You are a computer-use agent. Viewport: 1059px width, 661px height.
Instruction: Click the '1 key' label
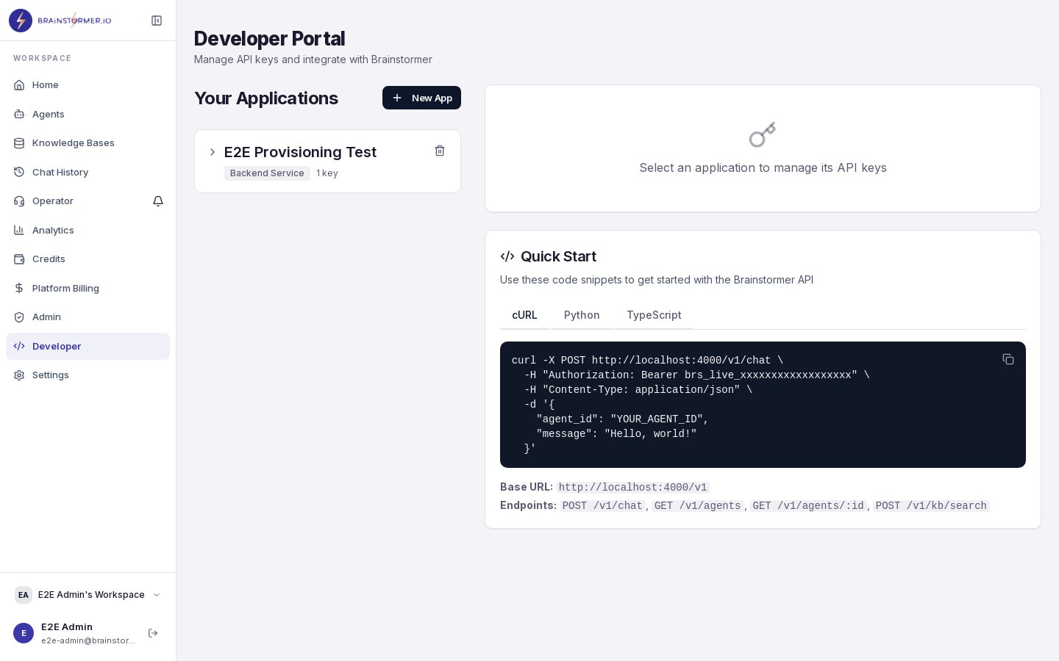click(x=327, y=173)
